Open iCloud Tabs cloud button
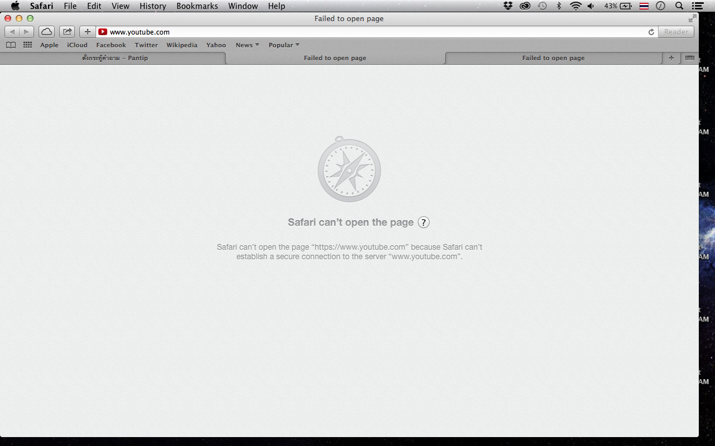Viewport: 715px width, 446px height. click(x=47, y=32)
